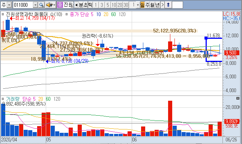242x144 pixels.
Task: Click the HC:-35 text at top right
Action: 231,18
